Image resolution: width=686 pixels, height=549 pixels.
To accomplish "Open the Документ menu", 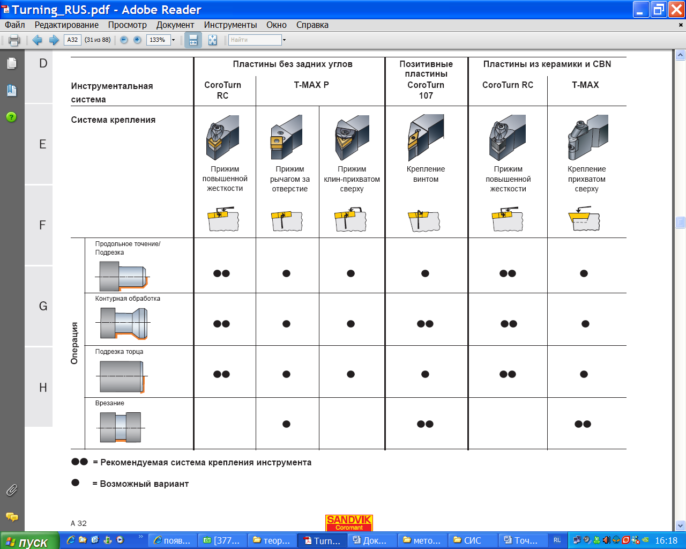I will point(175,25).
